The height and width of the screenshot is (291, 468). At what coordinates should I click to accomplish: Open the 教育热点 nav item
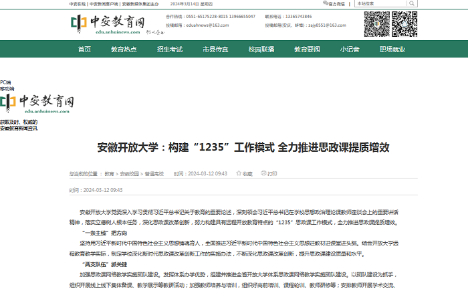coord(124,50)
